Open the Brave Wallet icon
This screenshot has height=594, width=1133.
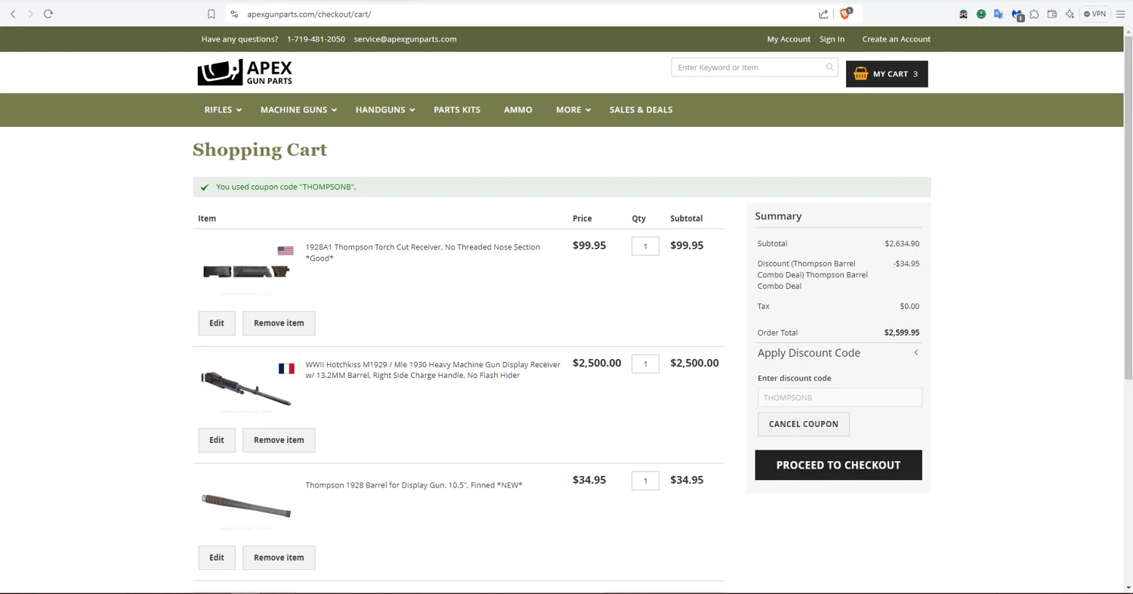pyautogui.click(x=1051, y=14)
